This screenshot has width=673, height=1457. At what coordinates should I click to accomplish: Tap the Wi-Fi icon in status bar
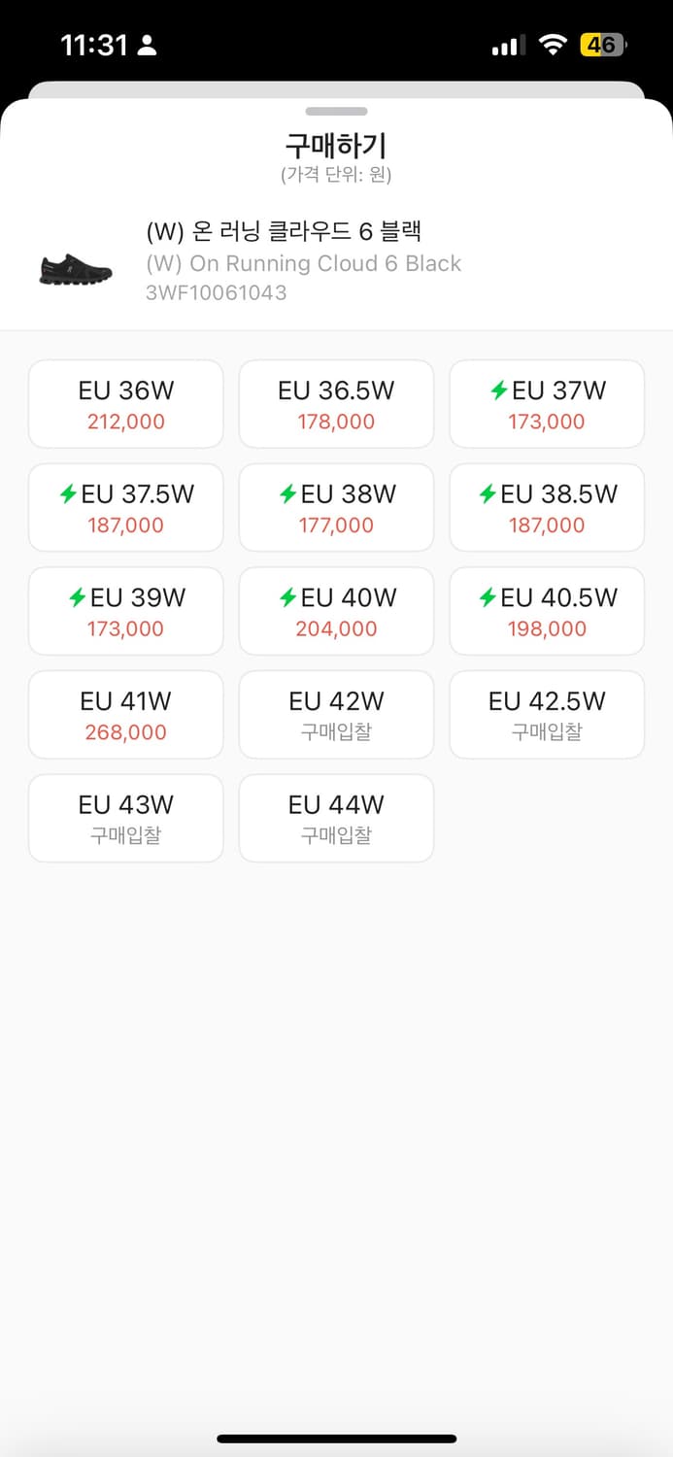point(554,45)
